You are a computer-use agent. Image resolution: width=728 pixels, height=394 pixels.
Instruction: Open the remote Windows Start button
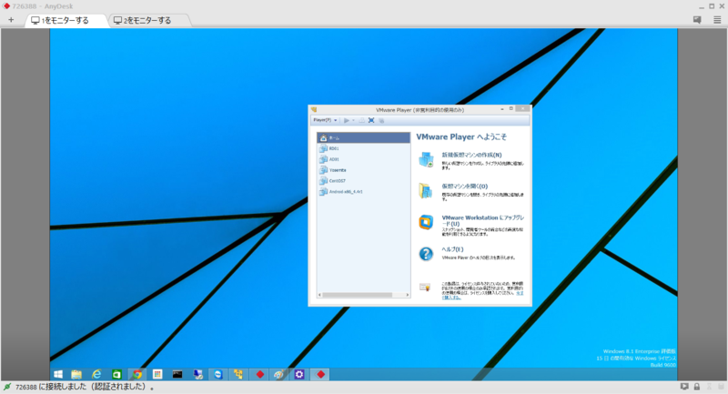(58, 374)
